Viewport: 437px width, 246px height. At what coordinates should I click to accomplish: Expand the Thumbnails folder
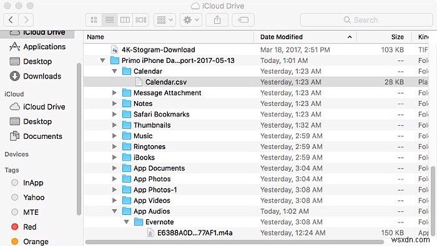click(x=114, y=125)
